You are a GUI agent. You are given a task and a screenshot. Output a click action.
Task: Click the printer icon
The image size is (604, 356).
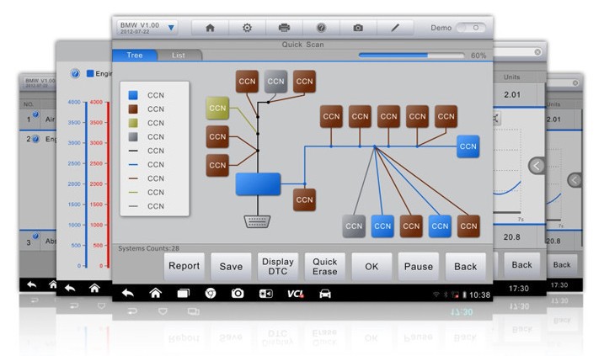pos(284,28)
